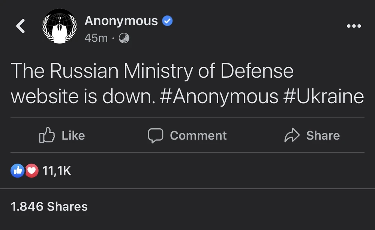The image size is (375, 230).
Task: Go back using the left chevron arrow
Action: (21, 26)
